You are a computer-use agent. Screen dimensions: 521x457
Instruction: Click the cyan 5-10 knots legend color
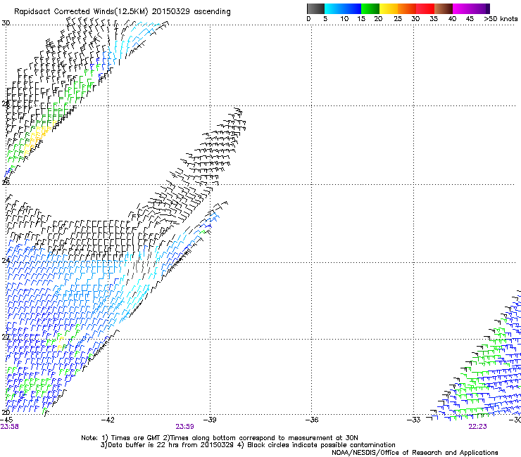[333, 8]
